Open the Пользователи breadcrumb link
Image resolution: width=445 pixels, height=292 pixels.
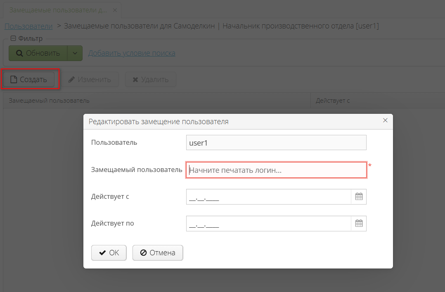28,26
